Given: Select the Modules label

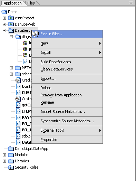Looking at the screenshot, I should (22, 155).
